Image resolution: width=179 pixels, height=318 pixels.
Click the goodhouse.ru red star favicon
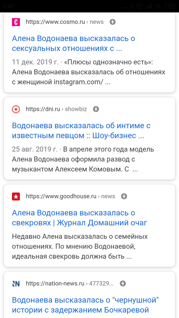pyautogui.click(x=16, y=197)
